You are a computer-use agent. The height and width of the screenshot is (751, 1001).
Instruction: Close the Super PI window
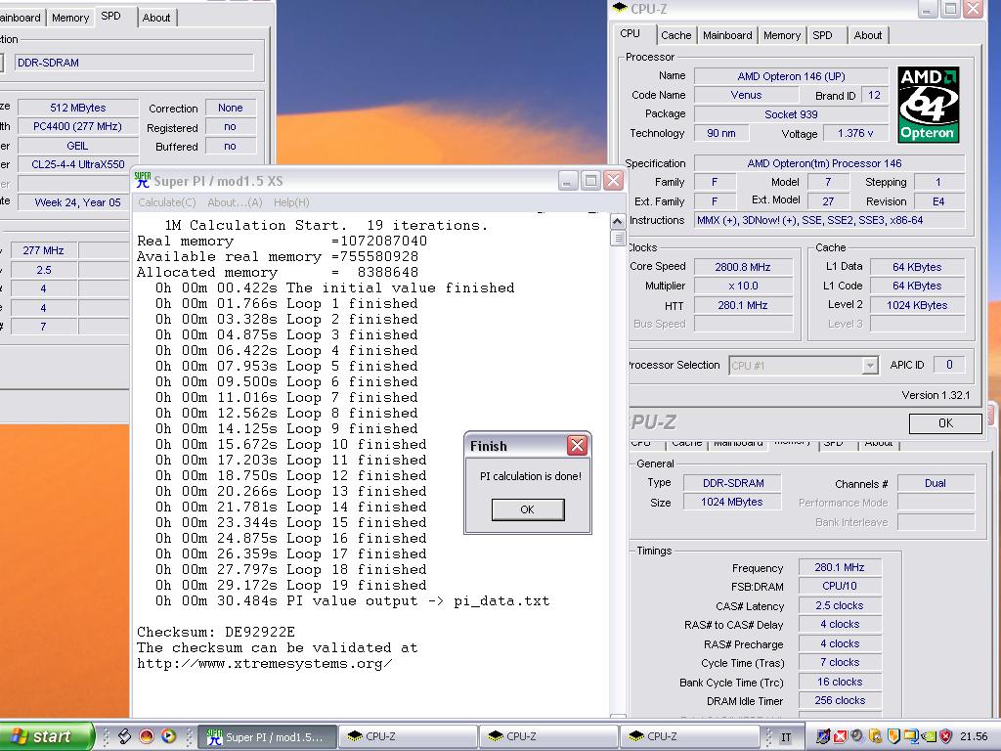pos(614,181)
